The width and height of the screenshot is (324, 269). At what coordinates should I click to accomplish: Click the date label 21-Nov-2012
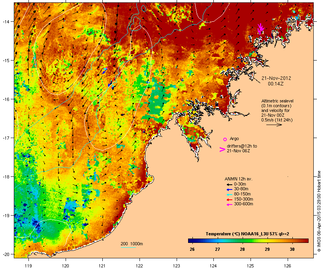click(x=276, y=78)
